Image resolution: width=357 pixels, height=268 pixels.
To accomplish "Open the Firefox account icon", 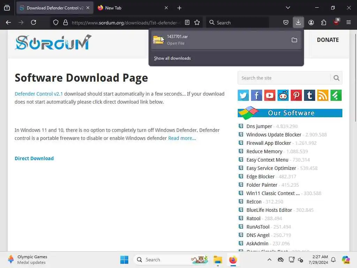I will pyautogui.click(x=311, y=23).
